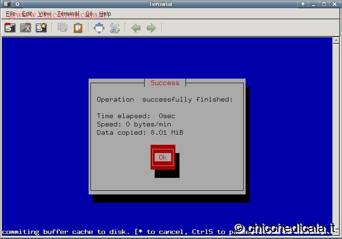Open the View menu
This screenshot has height=239, width=342.
(45, 14)
